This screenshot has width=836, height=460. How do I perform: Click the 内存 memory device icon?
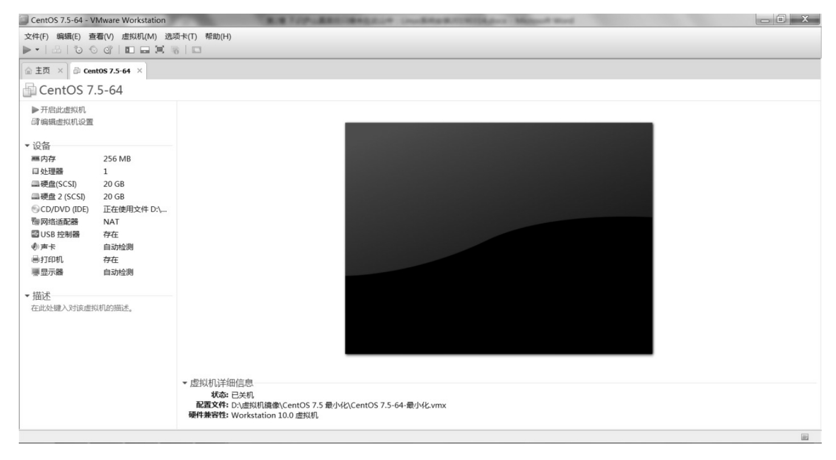(35, 159)
